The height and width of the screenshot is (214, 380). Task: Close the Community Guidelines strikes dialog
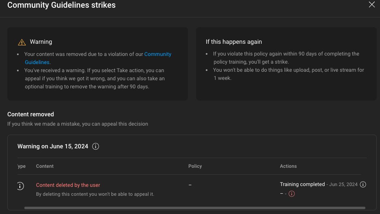pos(371,4)
